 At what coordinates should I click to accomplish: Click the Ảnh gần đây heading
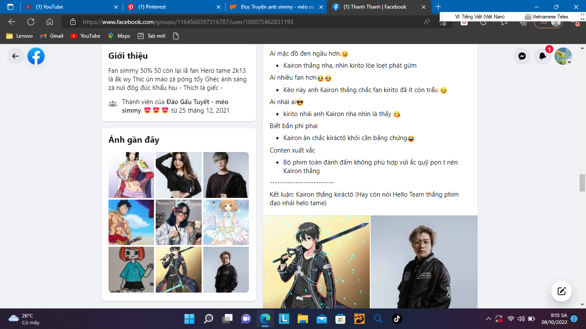pyautogui.click(x=134, y=140)
